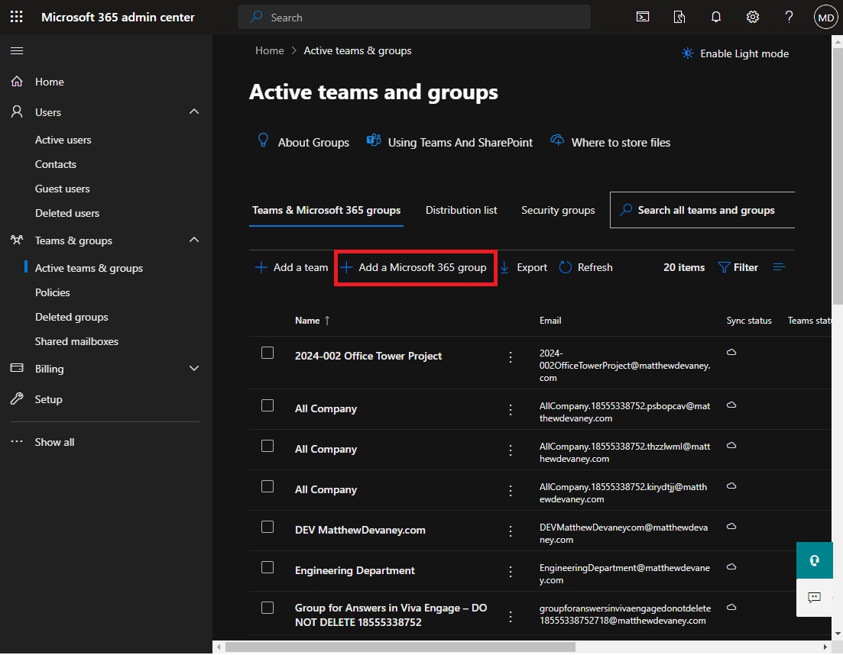Sort the list by the Name column
Screen dimensions: 843x655
click(309, 321)
